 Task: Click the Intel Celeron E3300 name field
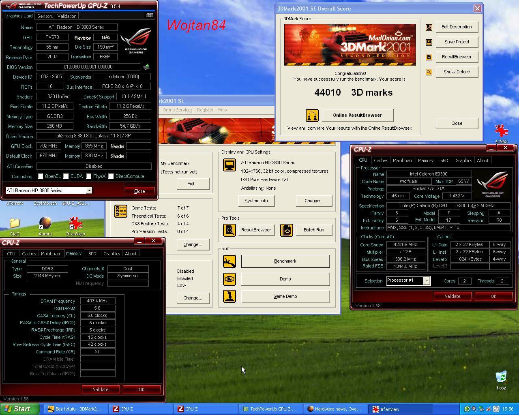pyautogui.click(x=428, y=174)
